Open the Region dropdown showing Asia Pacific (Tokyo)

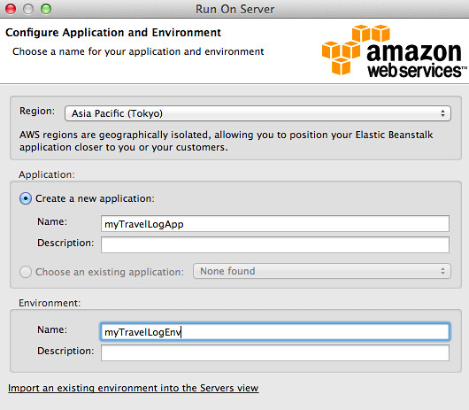[258, 113]
